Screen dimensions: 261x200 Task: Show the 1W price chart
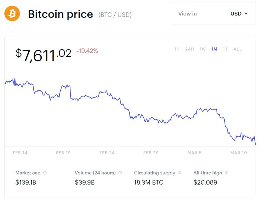pos(202,49)
